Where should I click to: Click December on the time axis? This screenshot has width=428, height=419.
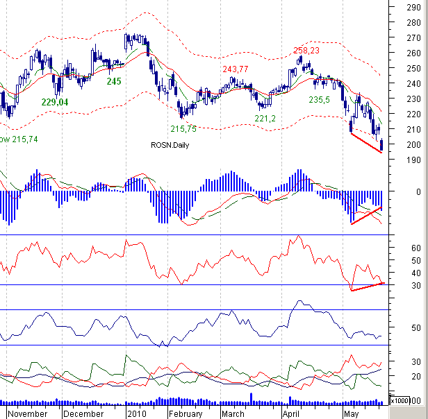[x=84, y=413]
